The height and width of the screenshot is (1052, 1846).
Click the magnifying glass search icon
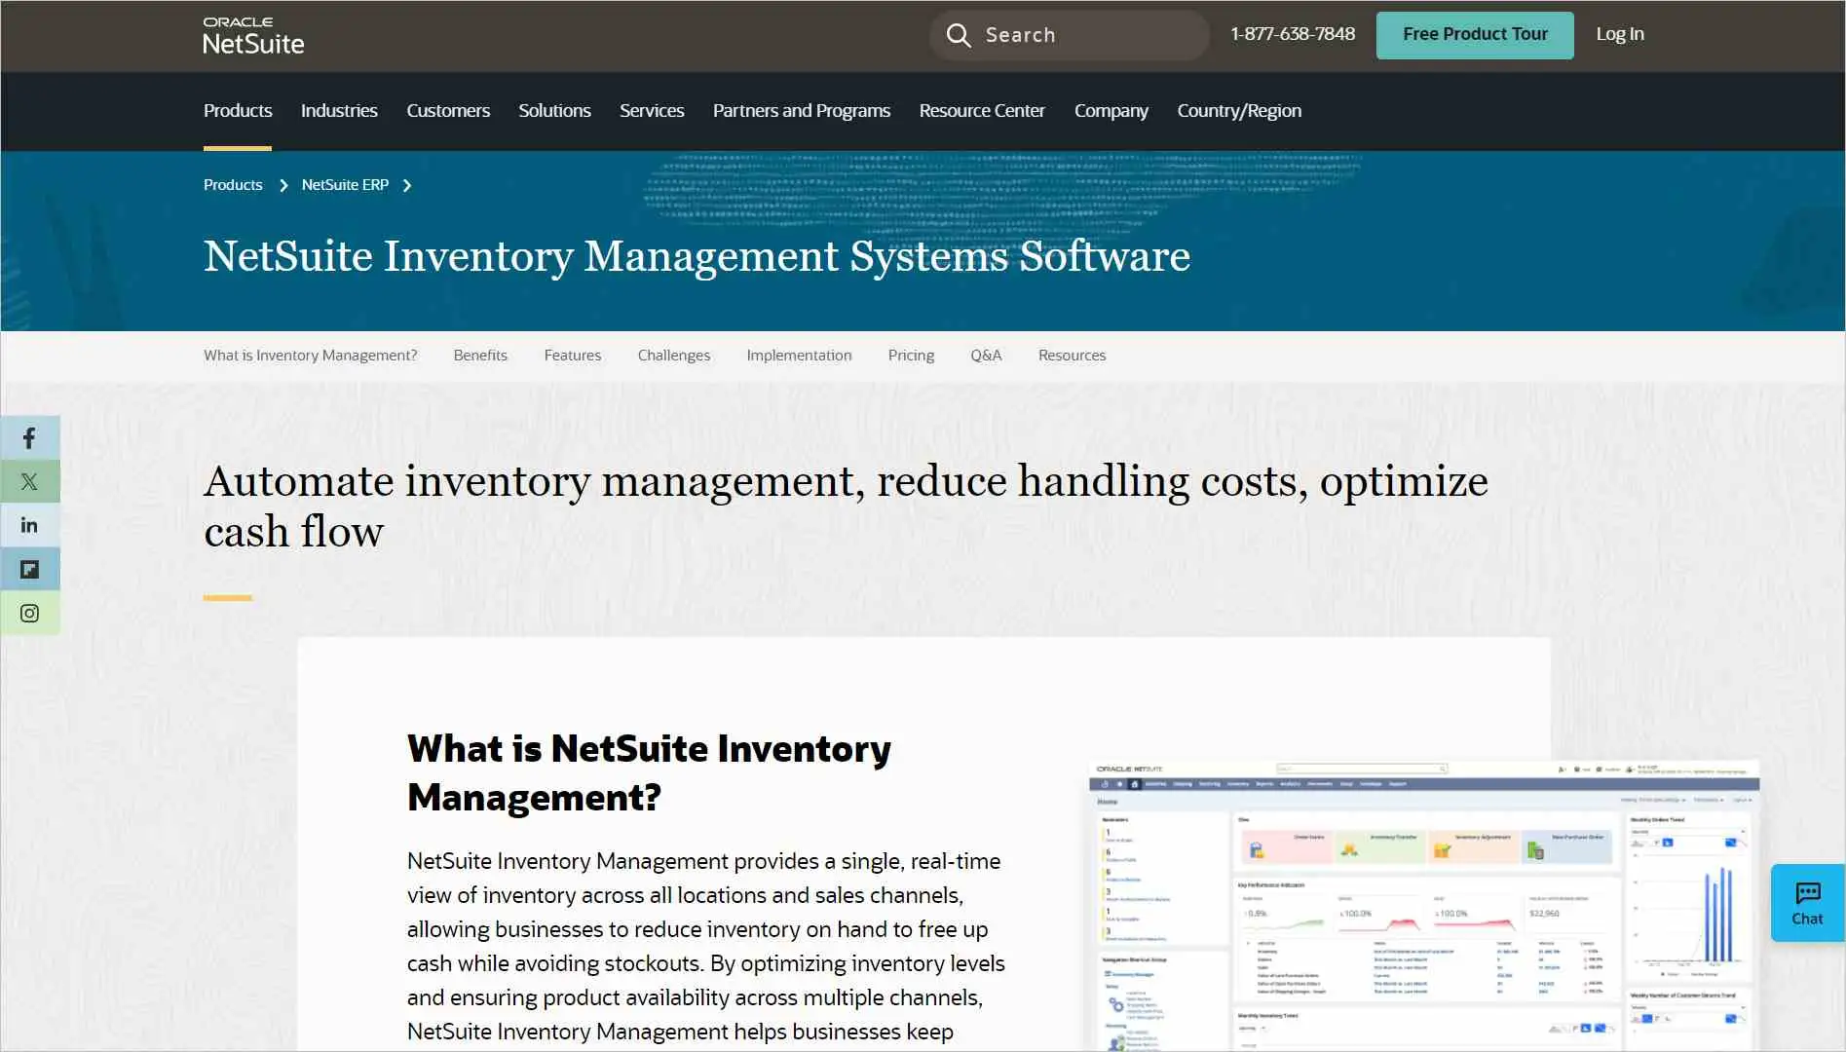(x=959, y=34)
